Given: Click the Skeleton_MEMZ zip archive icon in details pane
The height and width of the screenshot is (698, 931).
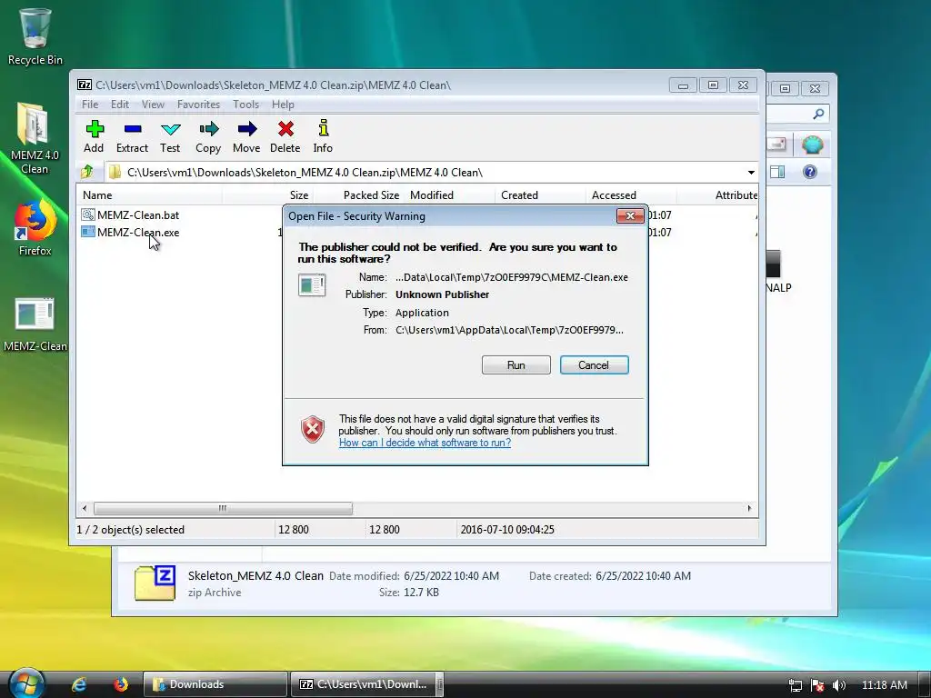Looking at the screenshot, I should (155, 583).
